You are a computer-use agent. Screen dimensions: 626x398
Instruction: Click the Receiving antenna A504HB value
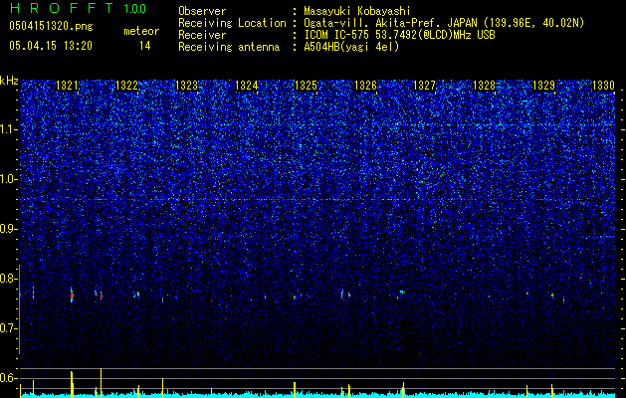(351, 47)
